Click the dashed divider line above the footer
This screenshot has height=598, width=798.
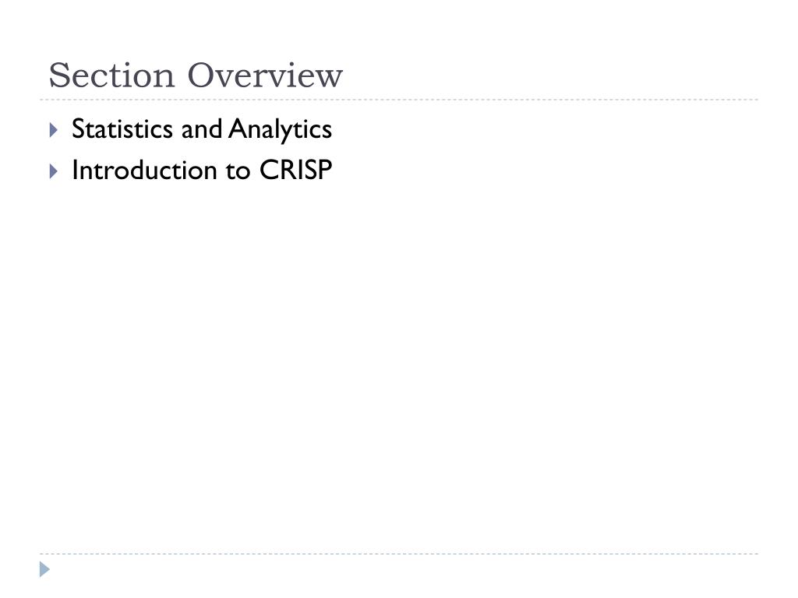point(399,554)
